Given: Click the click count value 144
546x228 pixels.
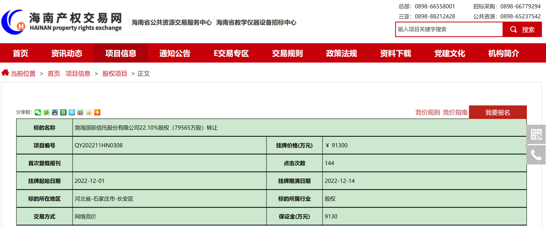Looking at the screenshot, I should (x=330, y=163).
